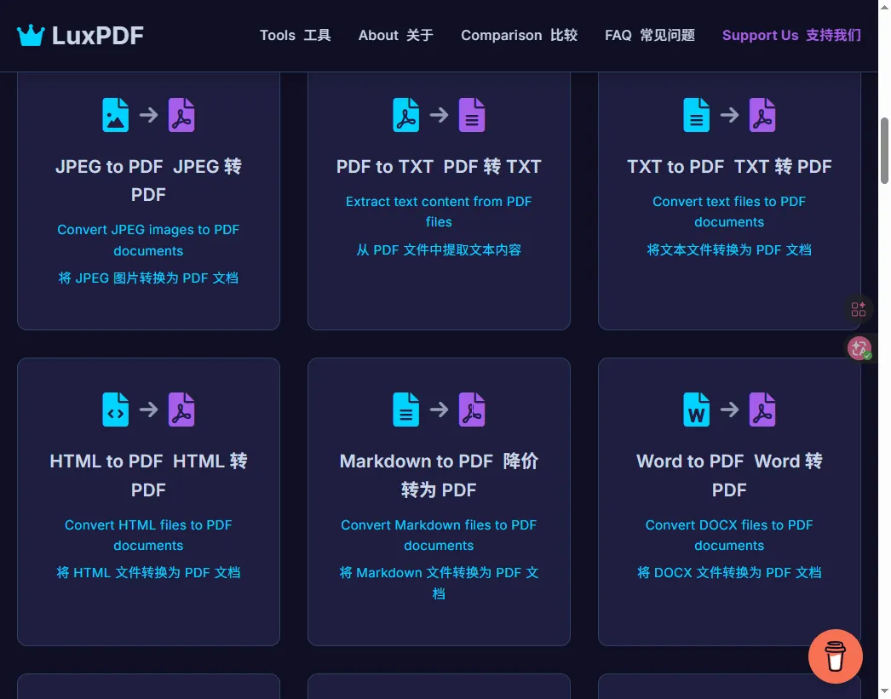
Task: Open the PDF to TXT tool title
Action: coord(439,166)
